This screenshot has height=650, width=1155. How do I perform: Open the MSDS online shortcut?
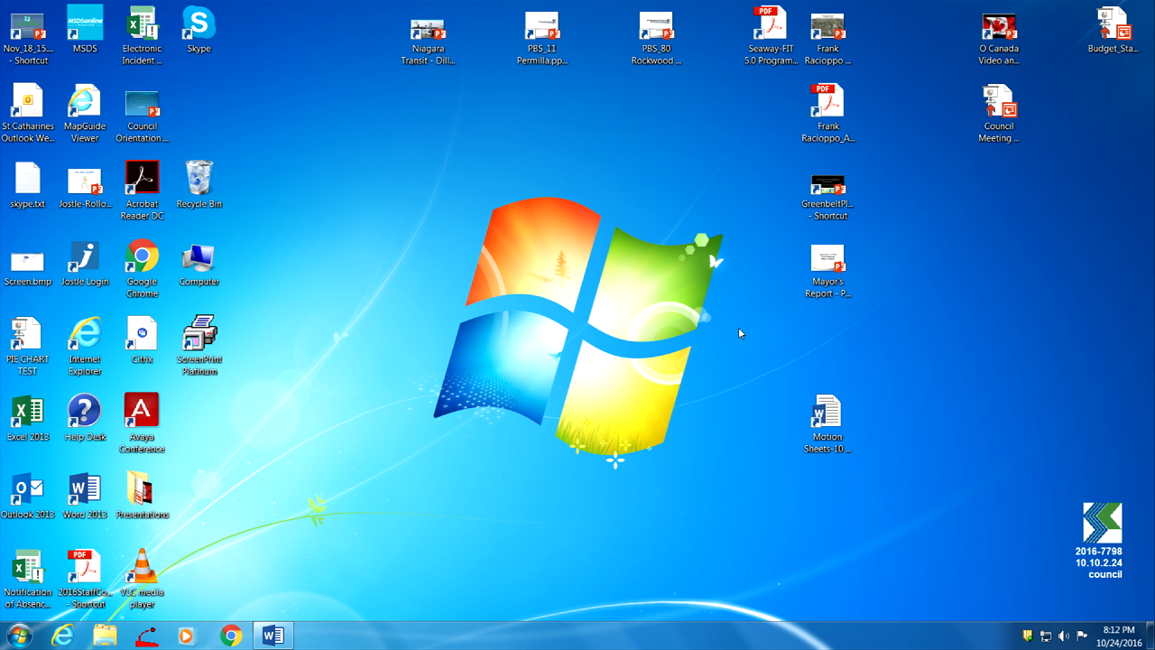pyautogui.click(x=85, y=30)
